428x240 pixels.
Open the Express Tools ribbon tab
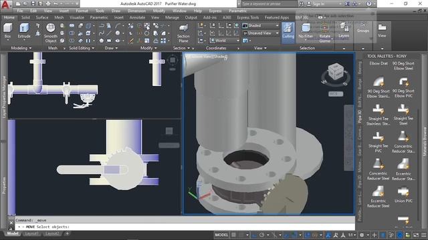pyautogui.click(x=248, y=17)
